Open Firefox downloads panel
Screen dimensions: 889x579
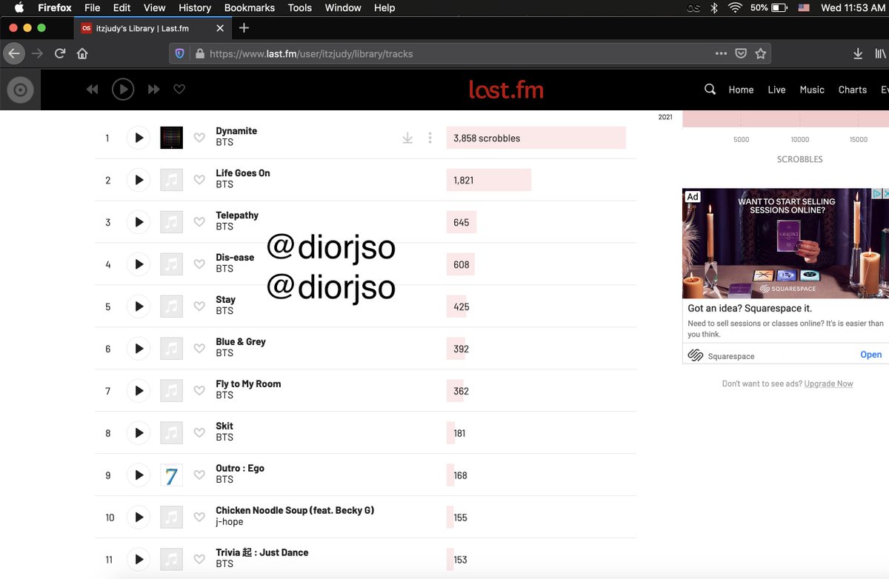858,53
